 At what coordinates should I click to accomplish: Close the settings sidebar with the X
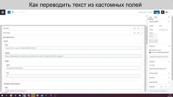pos(169,17)
